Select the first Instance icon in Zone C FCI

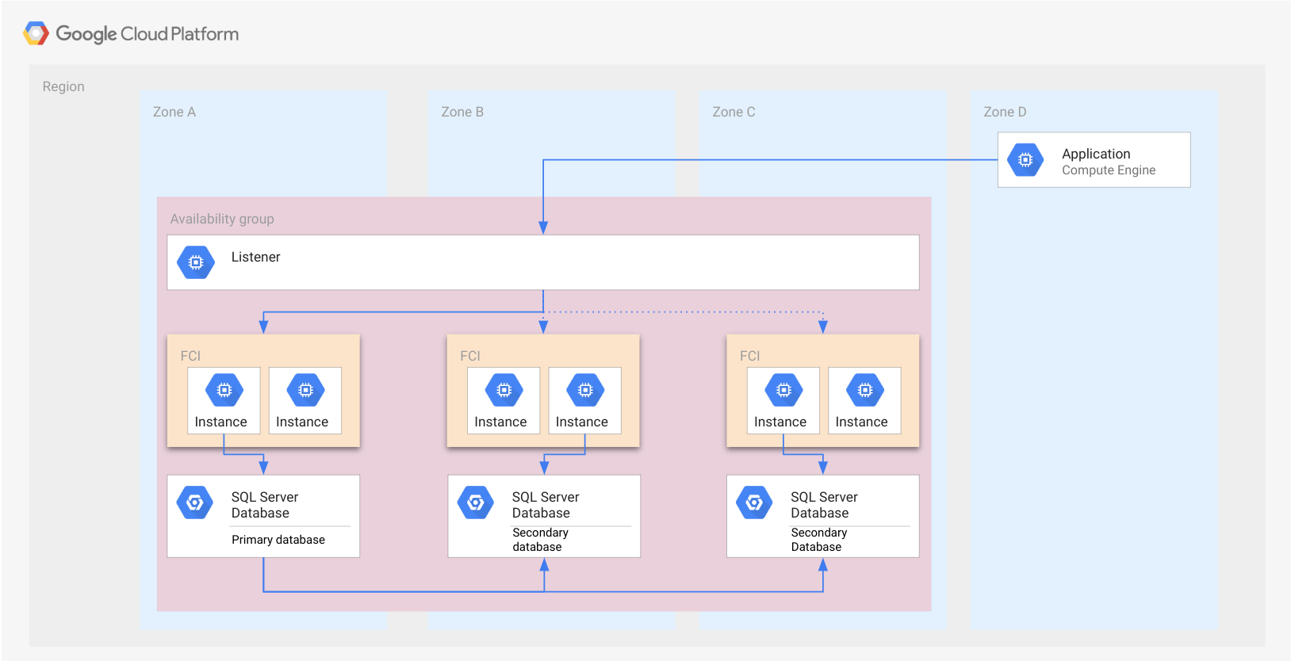coord(783,390)
